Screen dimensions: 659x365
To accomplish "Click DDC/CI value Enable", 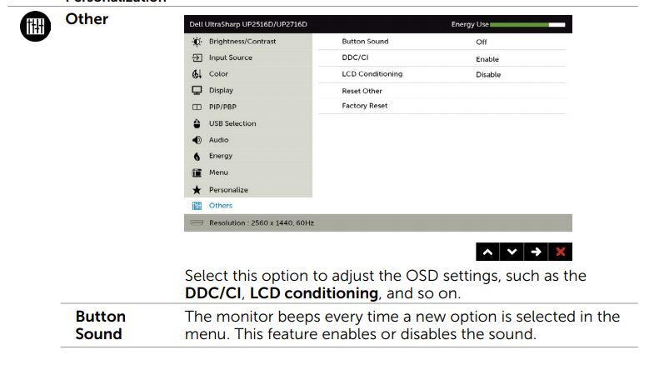I will 487,59.
